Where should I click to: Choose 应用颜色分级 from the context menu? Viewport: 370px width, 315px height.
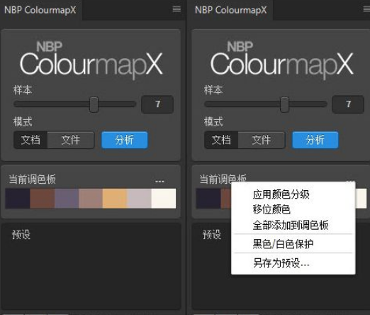281,194
